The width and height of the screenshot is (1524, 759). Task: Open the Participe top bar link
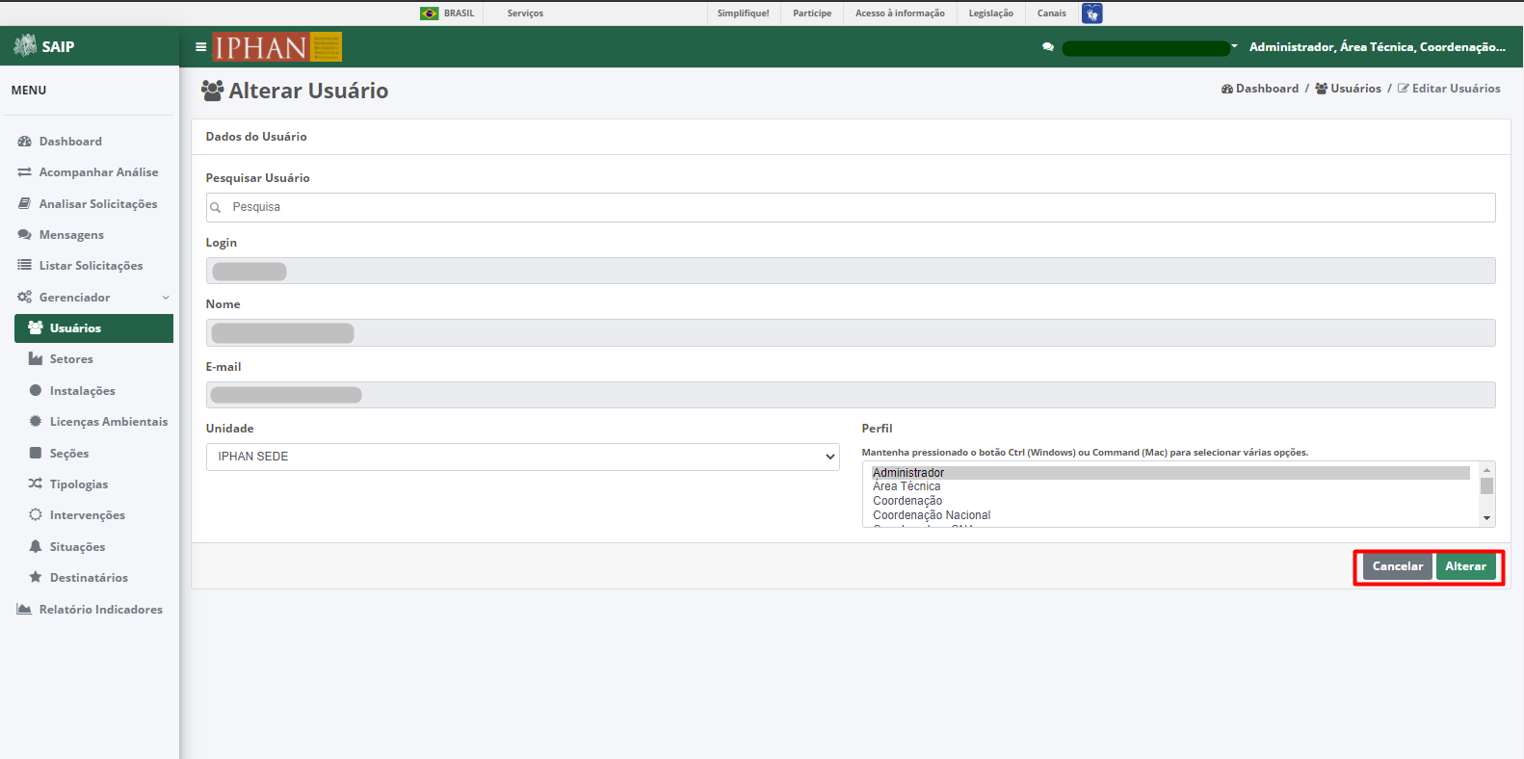(812, 13)
